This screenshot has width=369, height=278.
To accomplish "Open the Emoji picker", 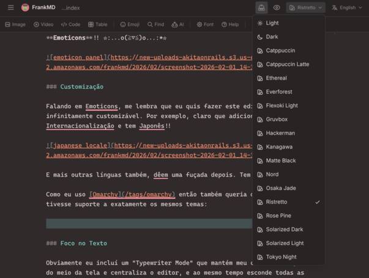I will [x=130, y=24].
